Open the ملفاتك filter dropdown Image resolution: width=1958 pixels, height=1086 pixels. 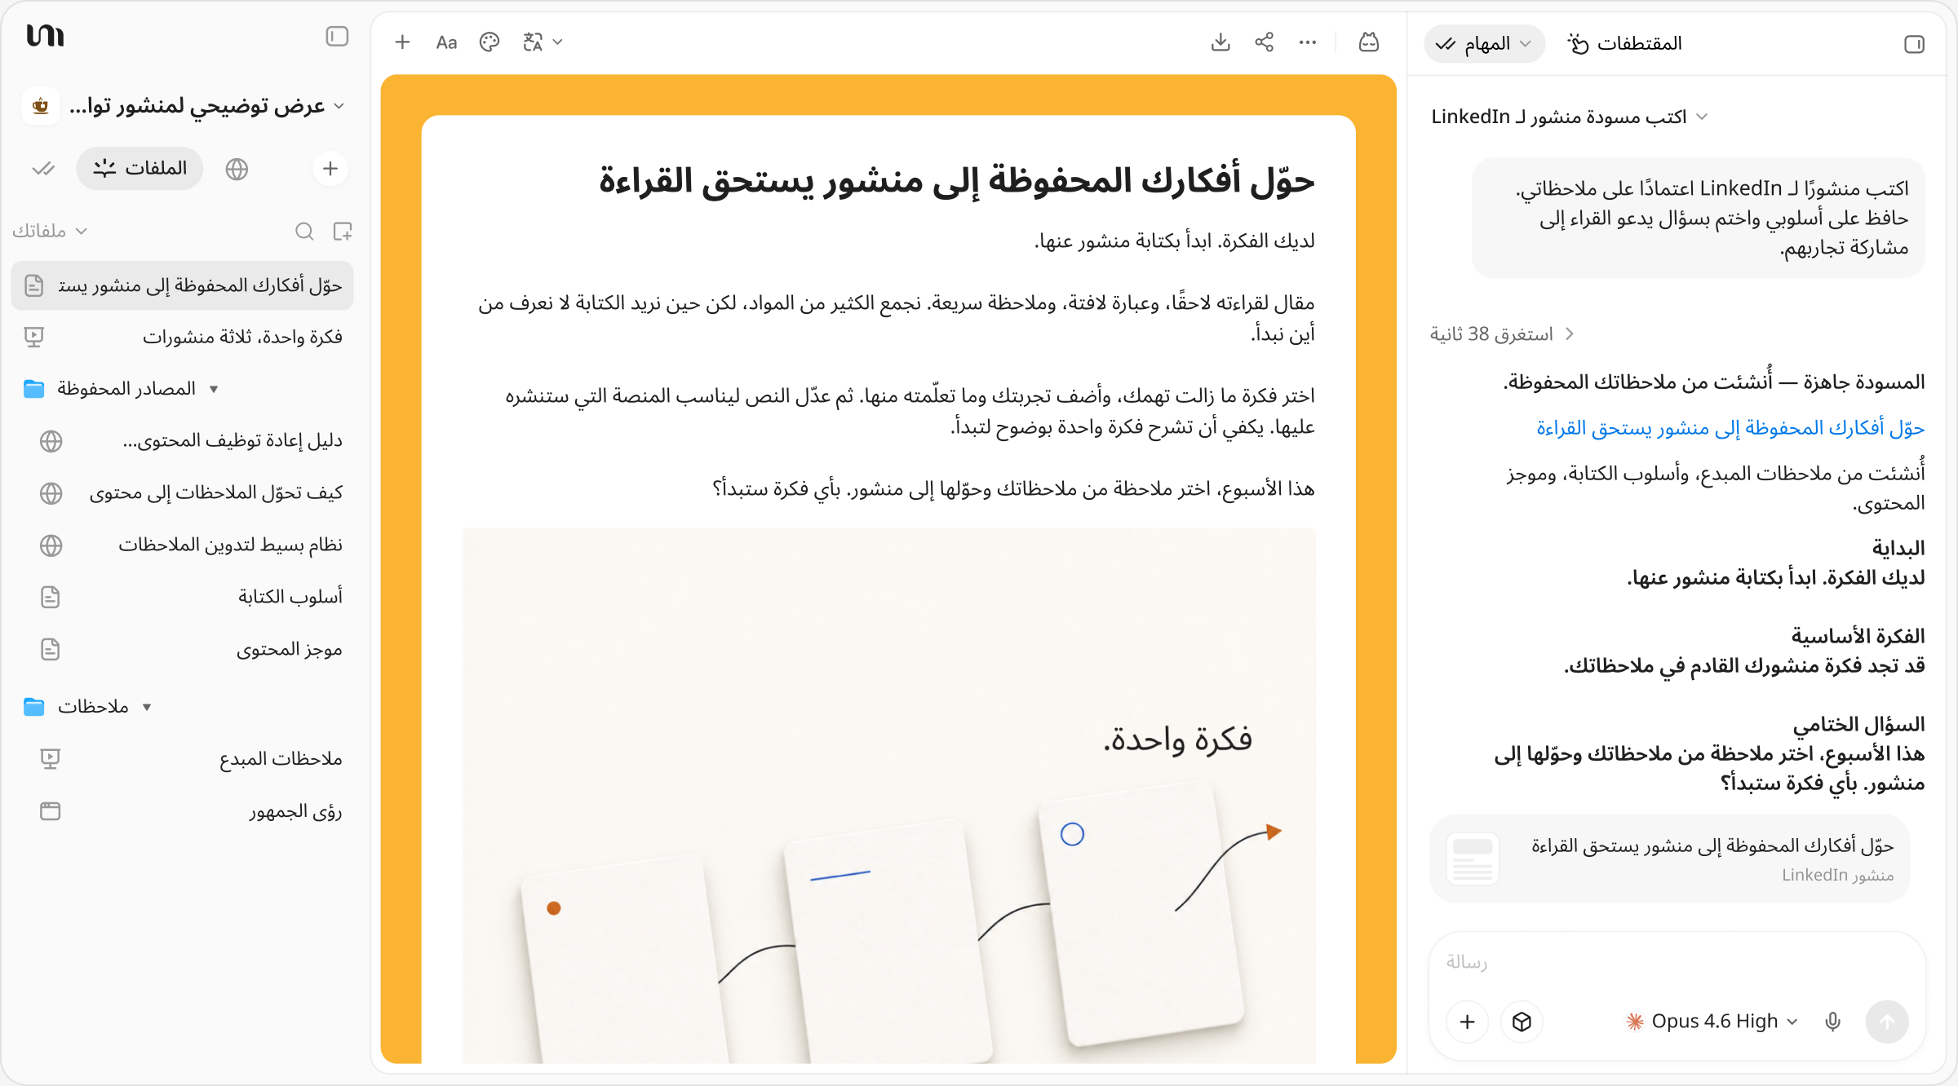50,232
